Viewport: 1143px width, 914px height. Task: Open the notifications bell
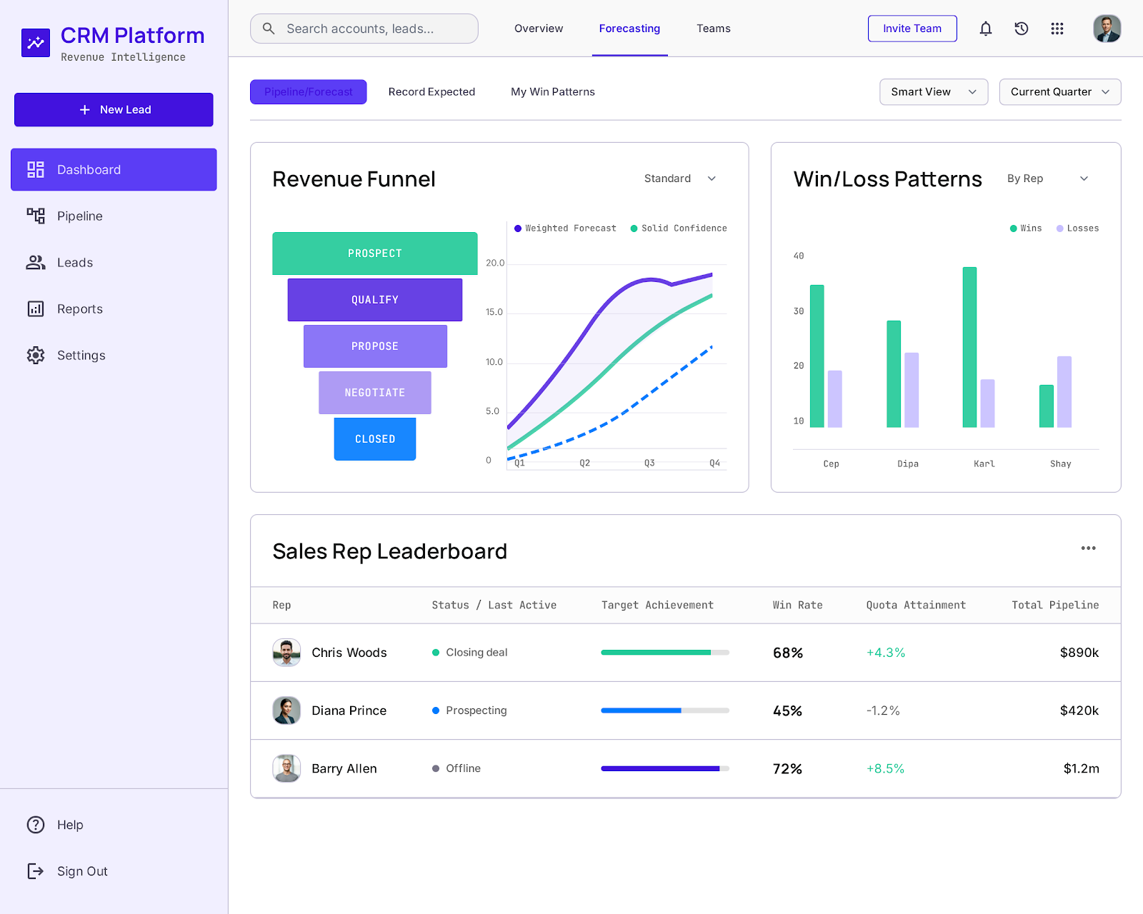pos(986,29)
